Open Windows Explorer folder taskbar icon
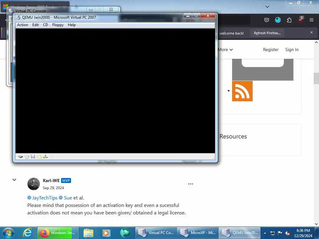This screenshot has height=239, width=319. [88, 233]
